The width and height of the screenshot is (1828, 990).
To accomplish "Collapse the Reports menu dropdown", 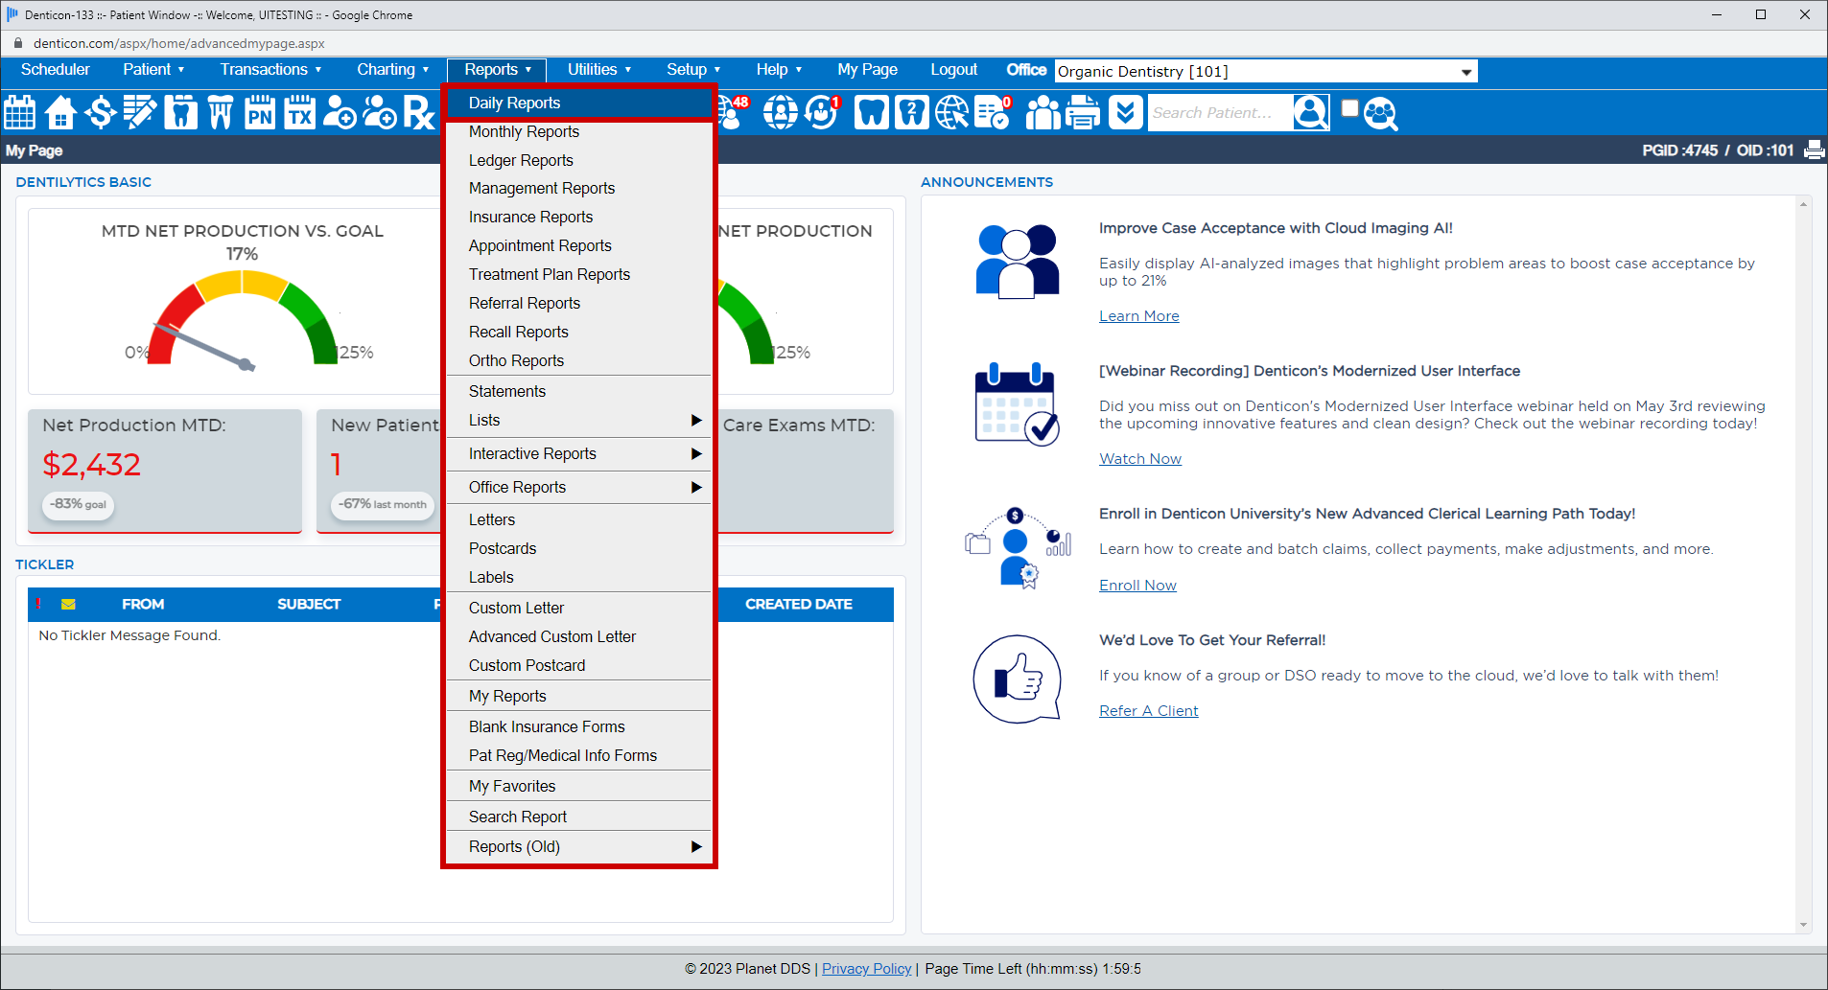I will (x=497, y=69).
